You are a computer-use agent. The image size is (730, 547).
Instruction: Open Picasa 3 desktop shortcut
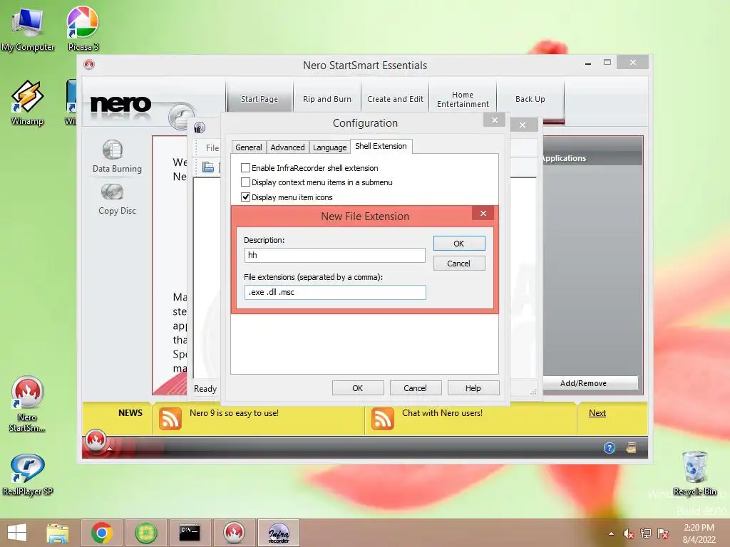click(x=83, y=28)
